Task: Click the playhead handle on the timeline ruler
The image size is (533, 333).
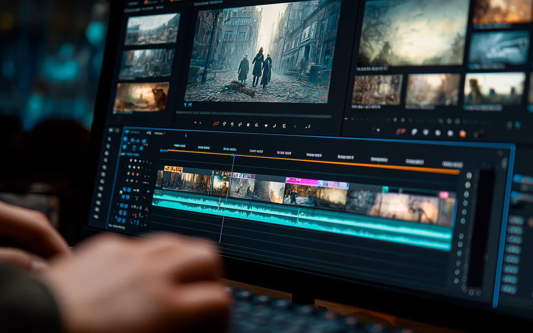Action: pos(233,155)
